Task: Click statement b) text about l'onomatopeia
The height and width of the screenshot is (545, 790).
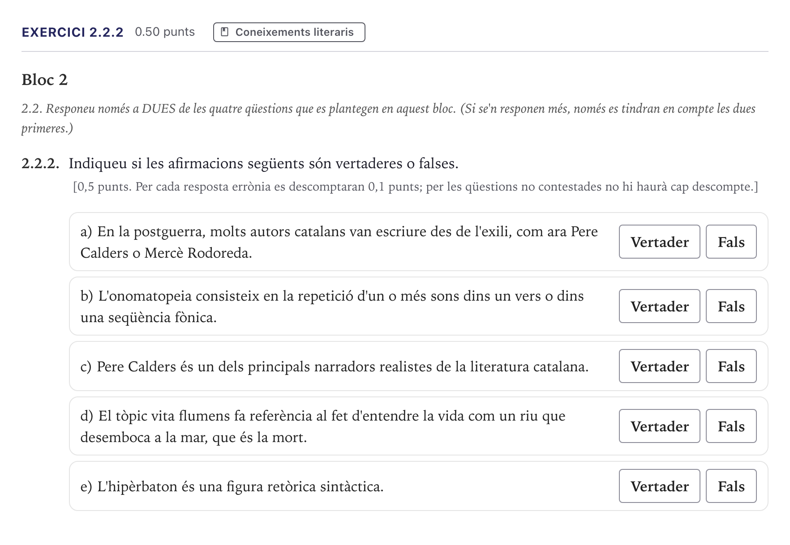Action: point(332,307)
